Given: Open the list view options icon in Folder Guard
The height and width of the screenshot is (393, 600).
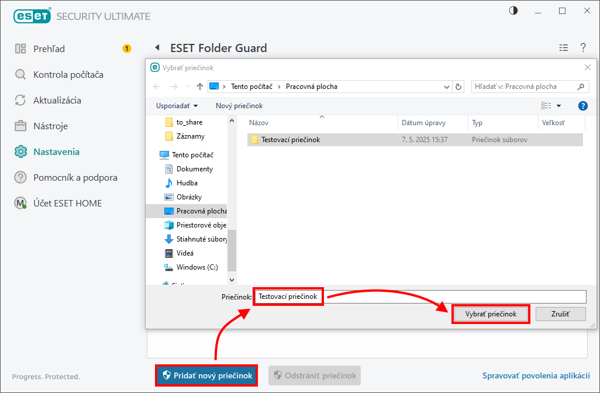Looking at the screenshot, I should (564, 47).
